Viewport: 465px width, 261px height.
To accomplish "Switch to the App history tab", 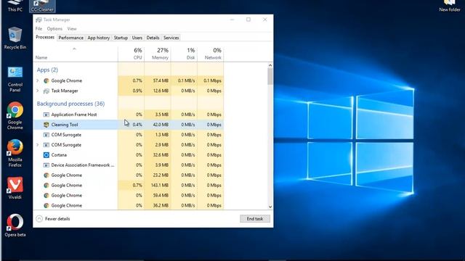I will pyautogui.click(x=99, y=38).
